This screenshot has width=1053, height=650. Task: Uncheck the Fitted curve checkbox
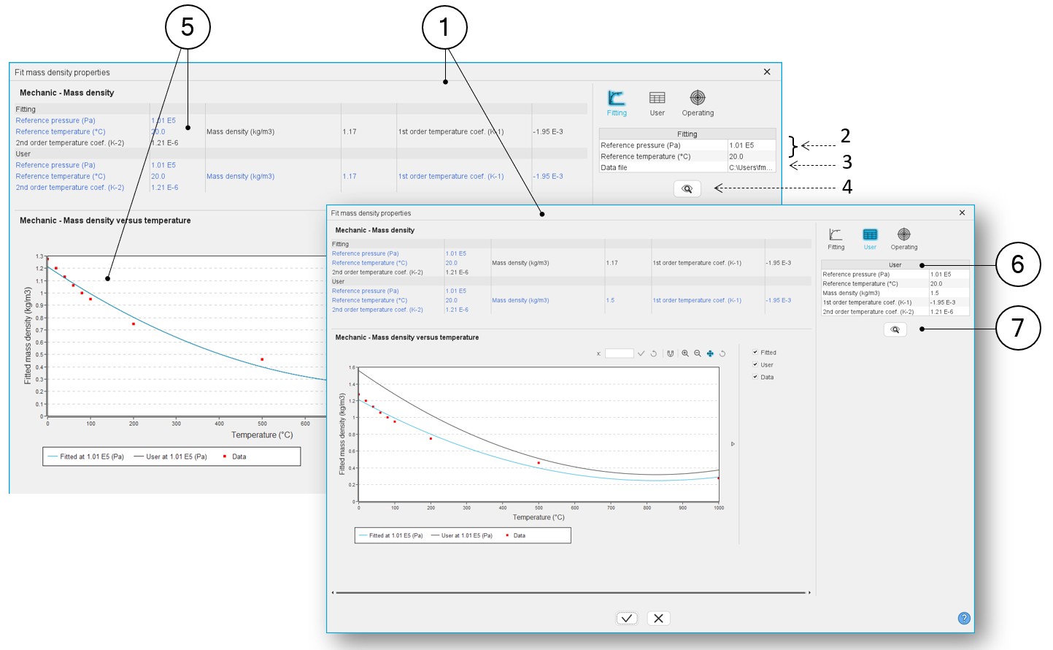tap(755, 352)
